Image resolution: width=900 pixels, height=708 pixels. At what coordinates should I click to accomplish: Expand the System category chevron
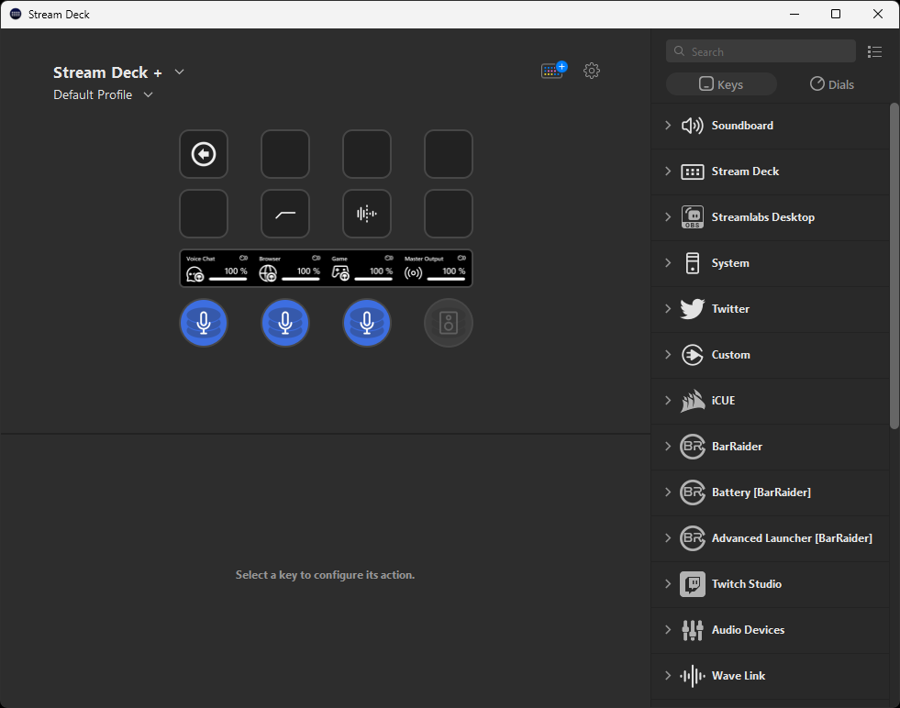[x=668, y=263]
